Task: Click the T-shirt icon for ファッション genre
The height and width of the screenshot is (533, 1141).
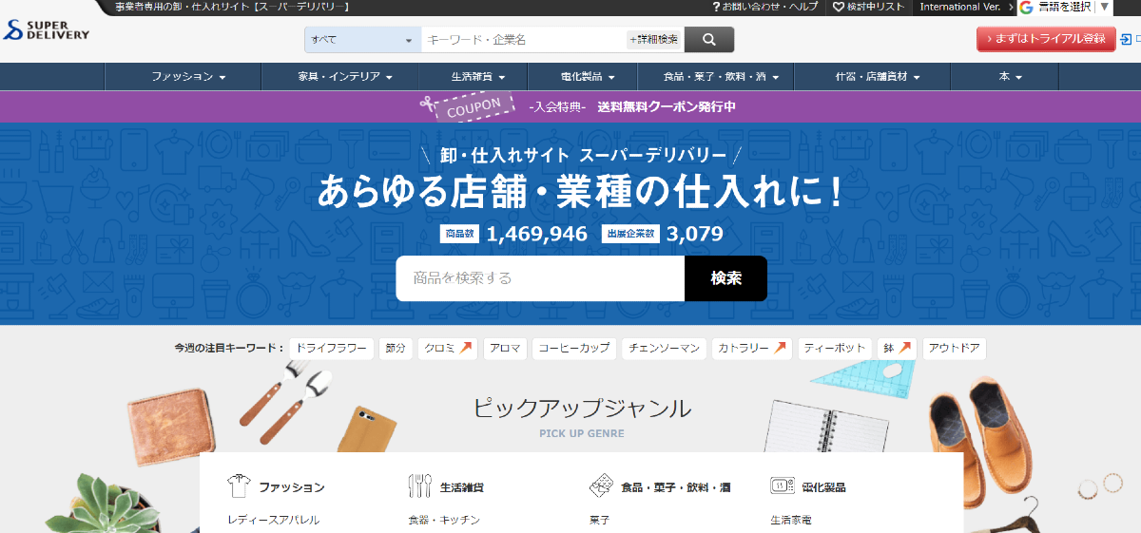Action: click(x=239, y=486)
